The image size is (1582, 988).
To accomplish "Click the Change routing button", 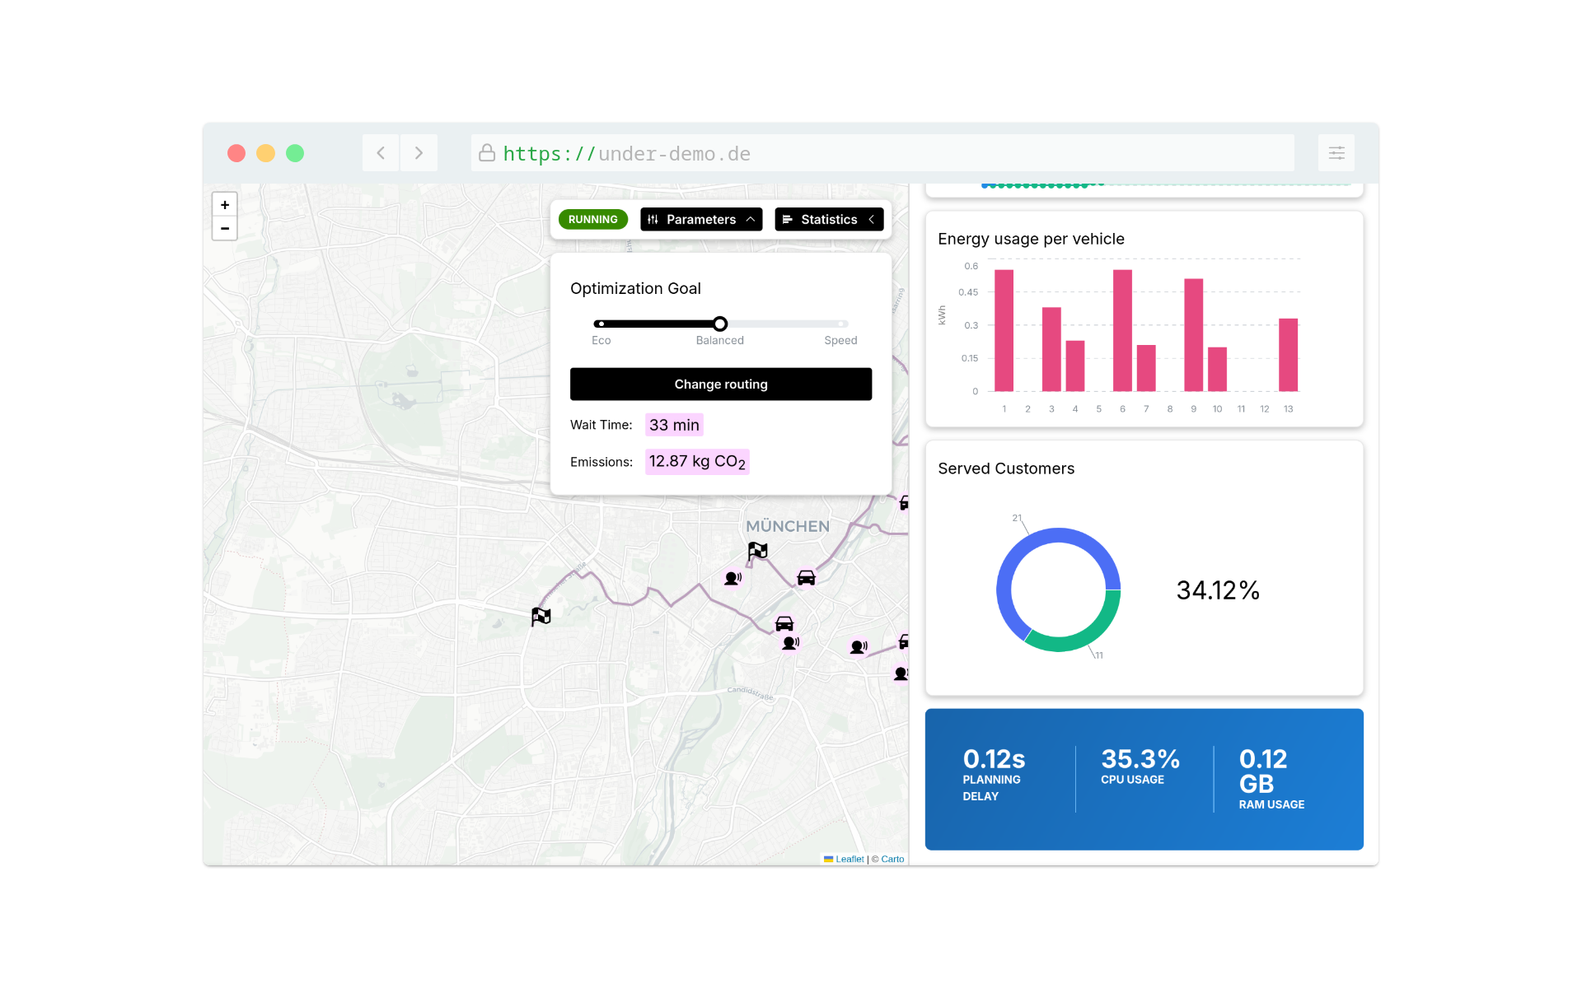I will [x=720, y=384].
